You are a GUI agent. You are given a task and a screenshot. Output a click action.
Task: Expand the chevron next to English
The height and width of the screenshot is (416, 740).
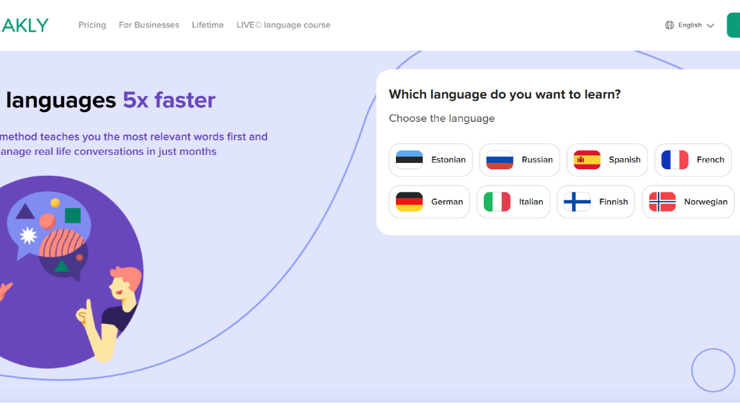click(x=711, y=25)
